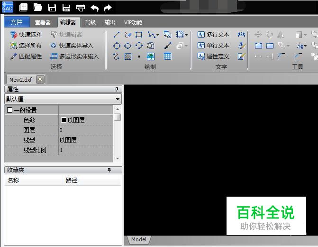Open the 默认值 combo box
This screenshot has height=247, width=318.
[x=63, y=99]
